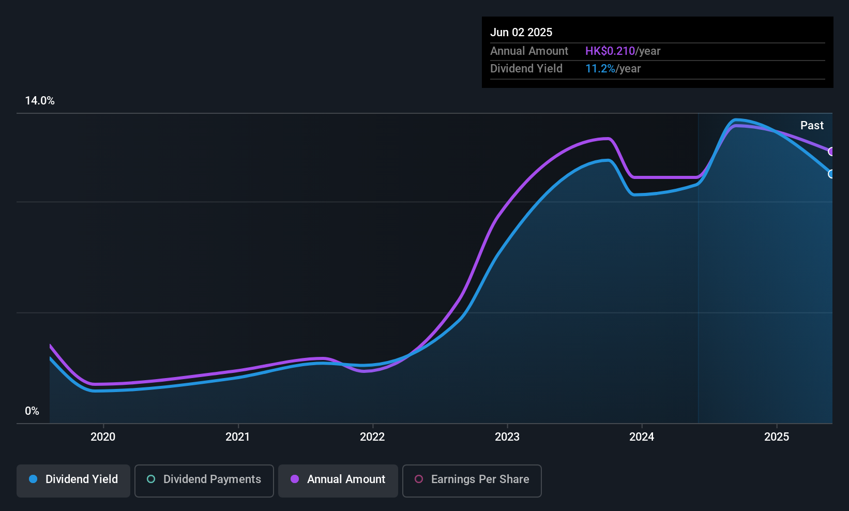Click the 11.2% dividend yield value
This screenshot has width=849, height=511.
(x=600, y=68)
